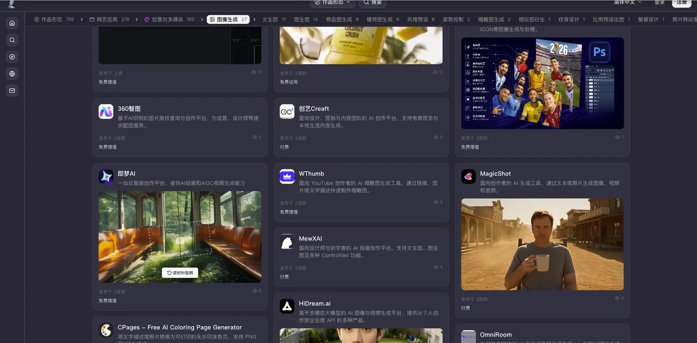Open the envelope mail icon in sidebar
Image resolution: width=697 pixels, height=343 pixels.
coord(12,91)
